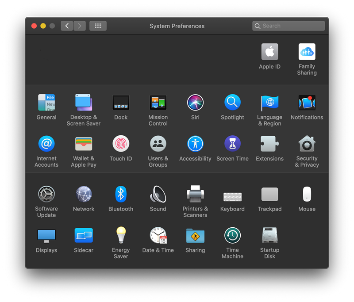Open the Siri preferences

[195, 103]
